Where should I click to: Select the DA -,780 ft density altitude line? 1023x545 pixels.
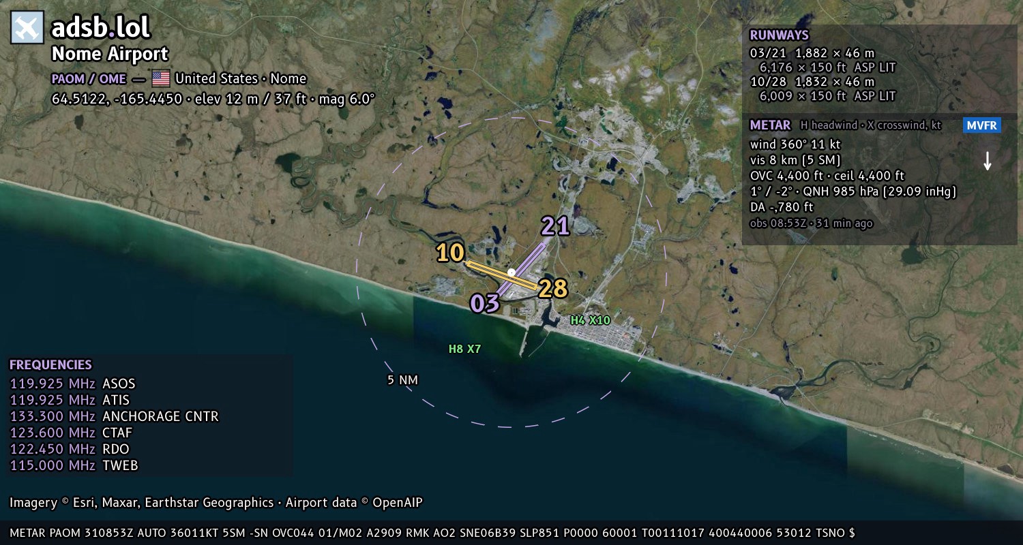(x=782, y=207)
